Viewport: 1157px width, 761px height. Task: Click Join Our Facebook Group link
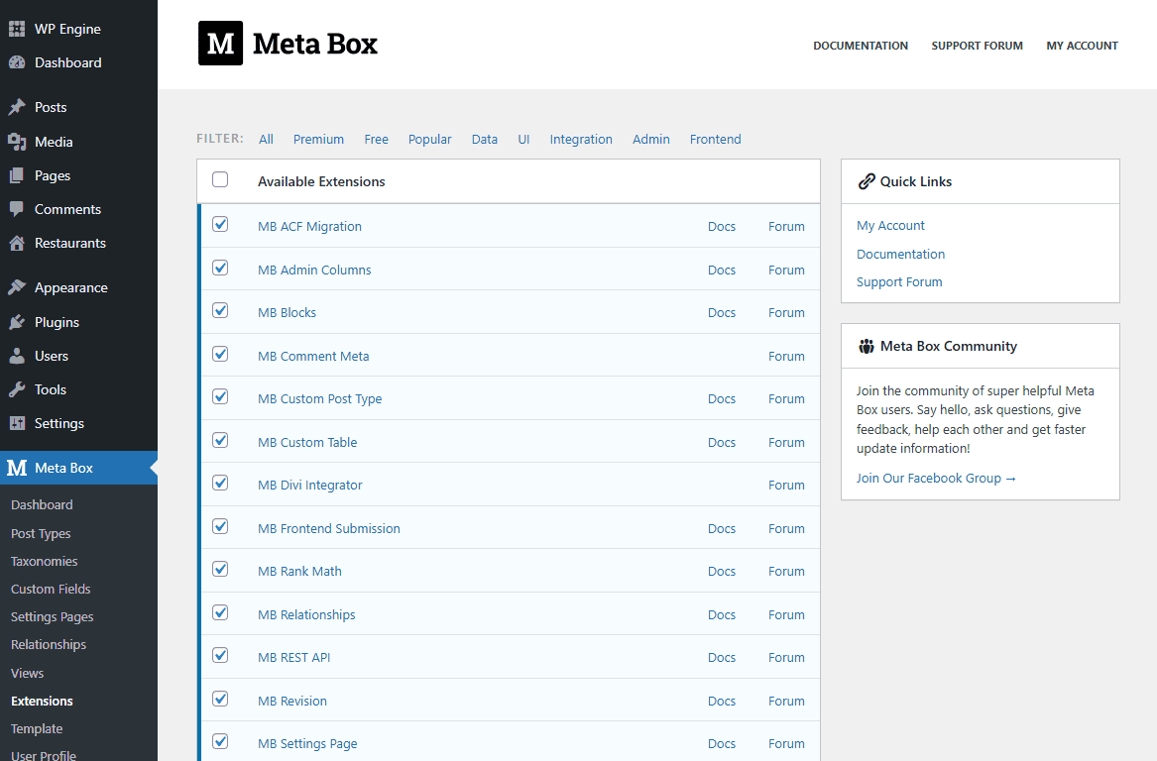936,479
